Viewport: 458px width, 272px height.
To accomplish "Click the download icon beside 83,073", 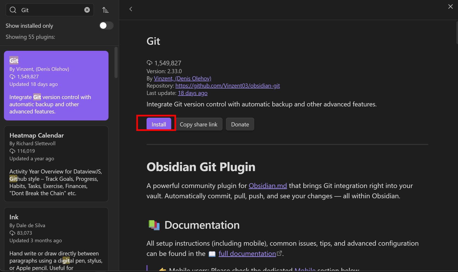I will (12, 233).
